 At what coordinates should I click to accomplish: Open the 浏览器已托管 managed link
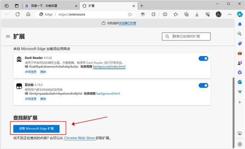coord(127,23)
